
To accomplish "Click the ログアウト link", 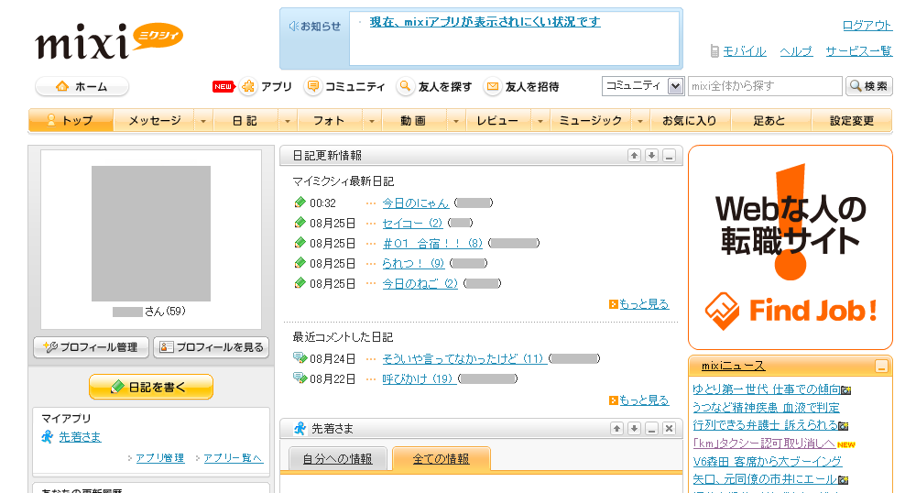I will click(x=867, y=25).
